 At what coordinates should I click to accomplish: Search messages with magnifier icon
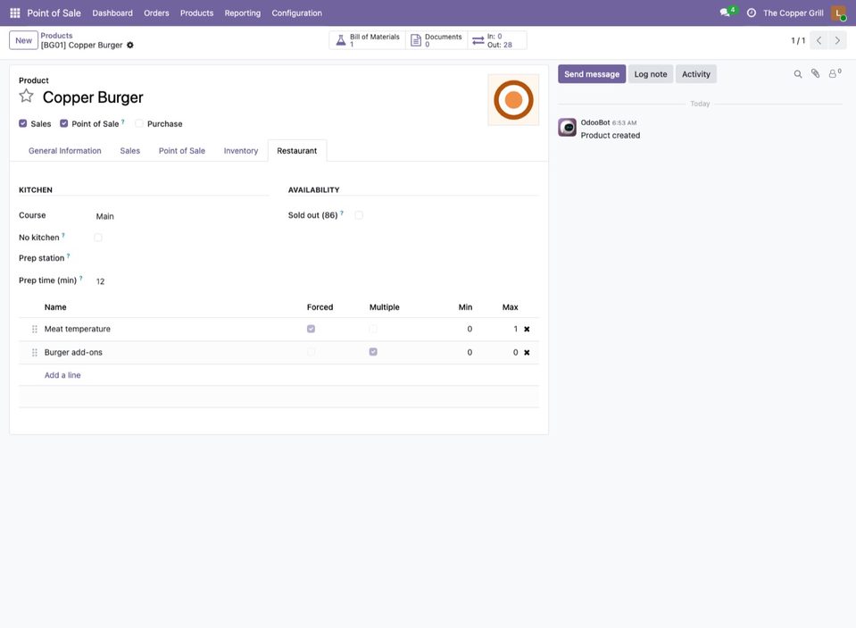click(798, 74)
